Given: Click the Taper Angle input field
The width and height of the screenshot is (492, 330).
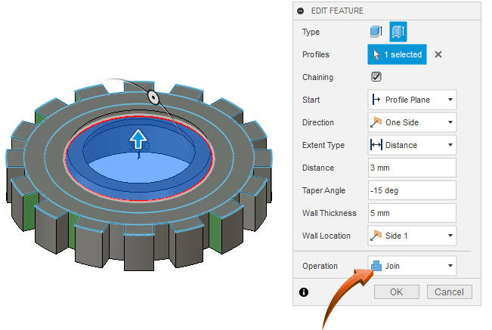Looking at the screenshot, I should (412, 190).
